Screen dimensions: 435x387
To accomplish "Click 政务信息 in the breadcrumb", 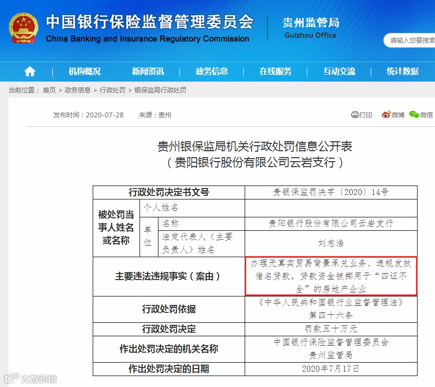I will pyautogui.click(x=78, y=90).
